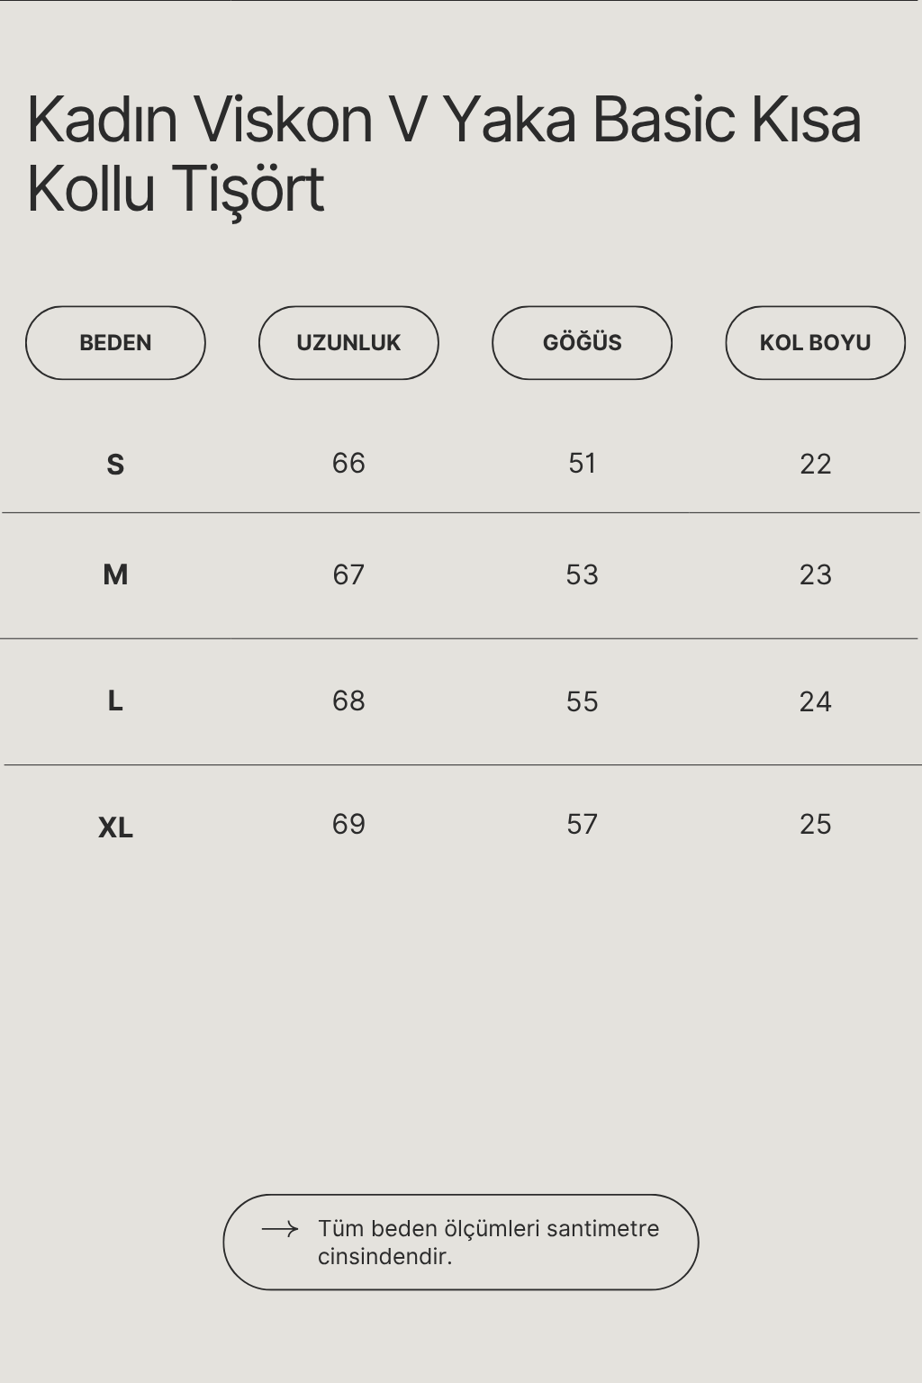922x1383 pixels.
Task: Select the length value 69
Action: pyautogui.click(x=348, y=824)
